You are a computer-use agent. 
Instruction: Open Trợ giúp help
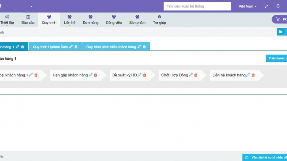[x=159, y=20]
